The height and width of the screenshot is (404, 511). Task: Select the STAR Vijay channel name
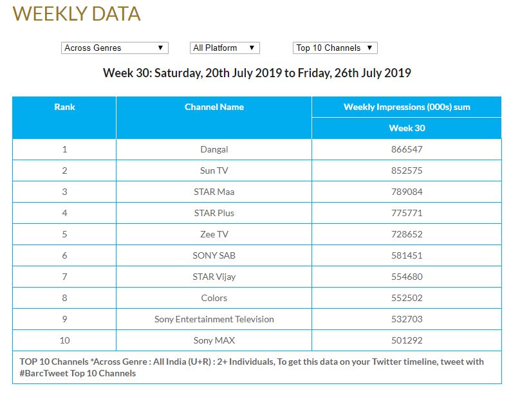214,277
